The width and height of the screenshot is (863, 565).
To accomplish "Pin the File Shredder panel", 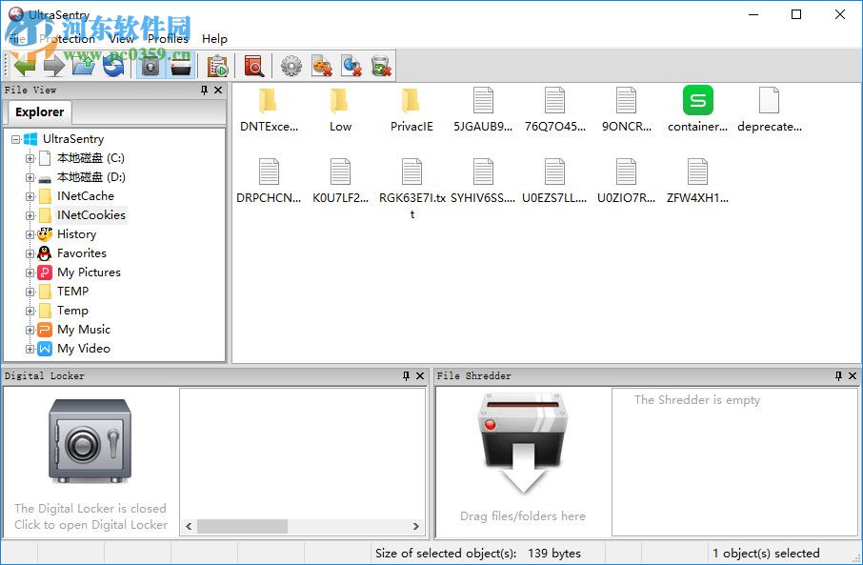I will pos(839,375).
